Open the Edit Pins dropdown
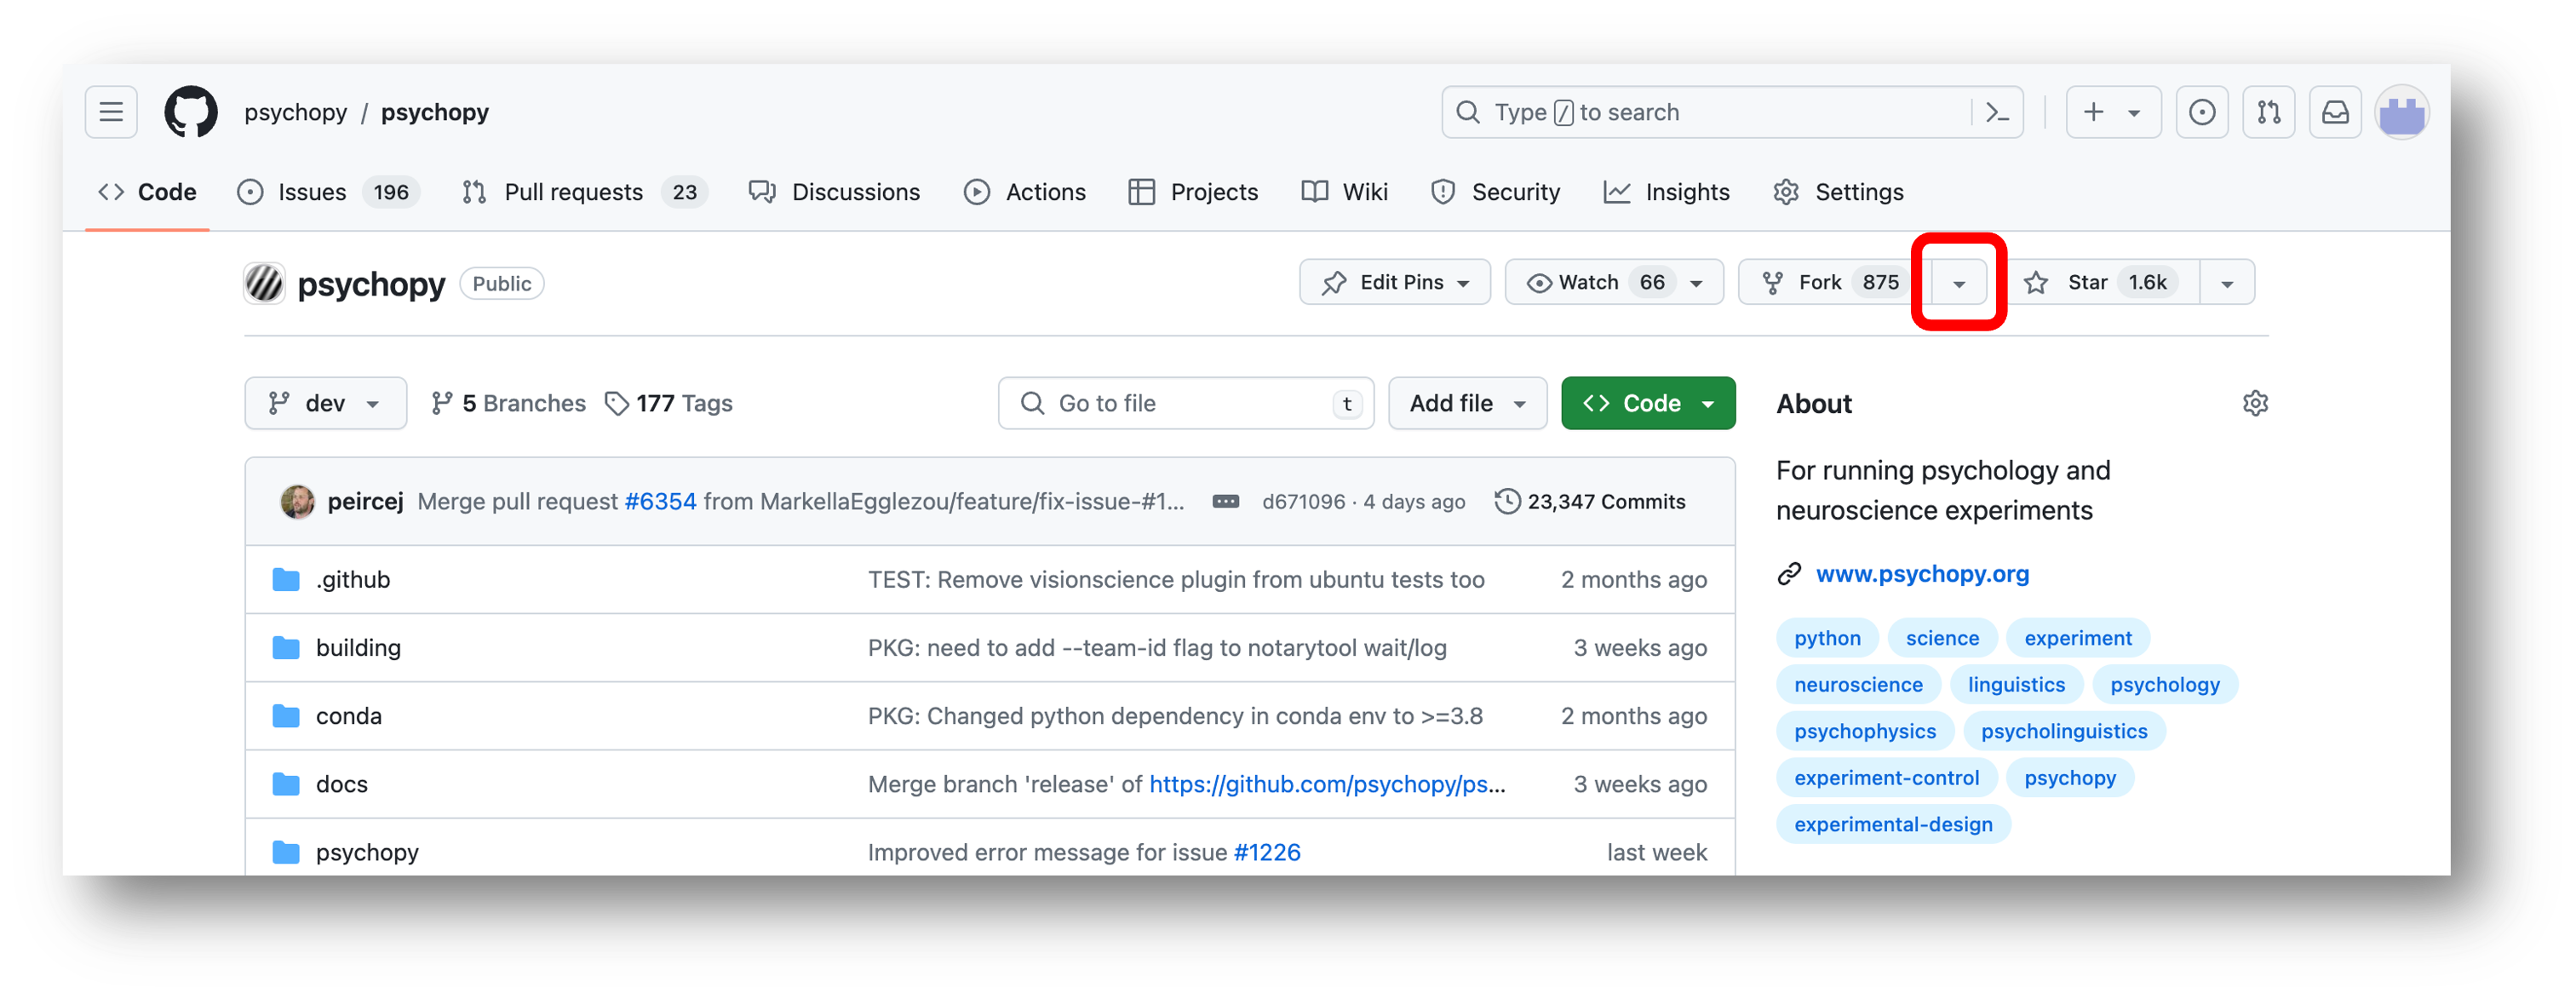The height and width of the screenshot is (999, 2576). coord(1394,282)
